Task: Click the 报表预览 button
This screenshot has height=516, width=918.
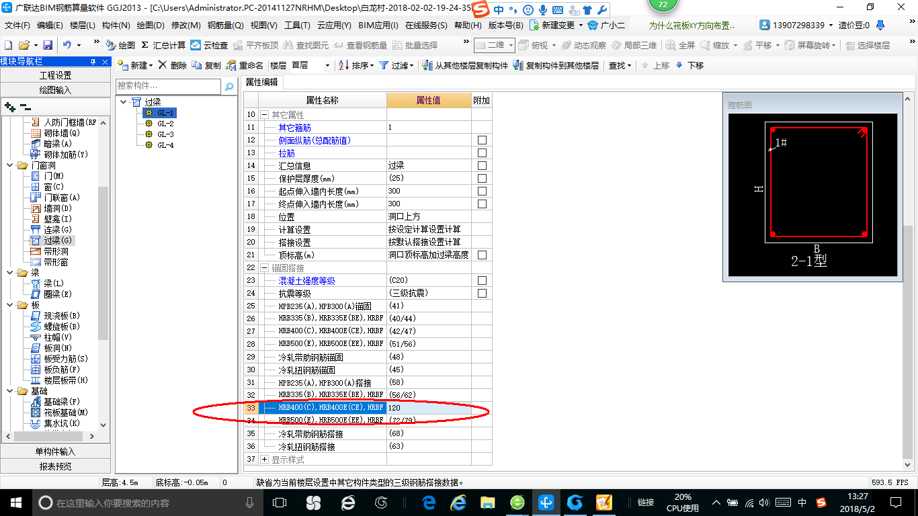Action: click(x=54, y=466)
